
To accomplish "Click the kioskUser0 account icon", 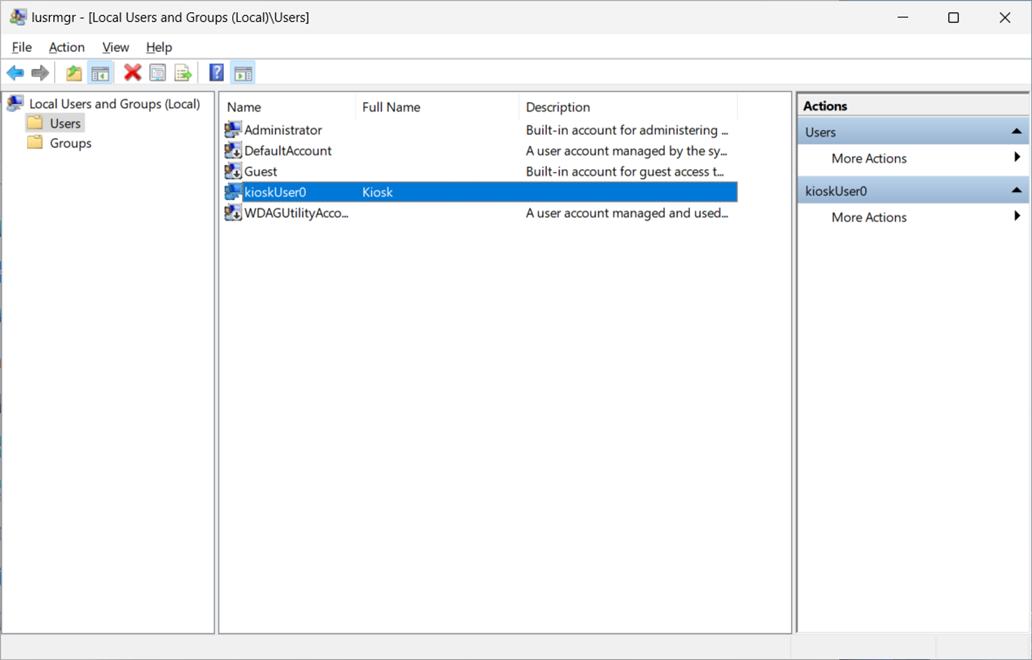I will [x=233, y=192].
